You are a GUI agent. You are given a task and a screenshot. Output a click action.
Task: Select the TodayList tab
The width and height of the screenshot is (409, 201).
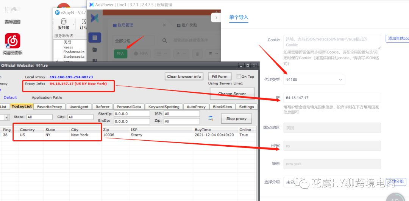[x=22, y=106]
